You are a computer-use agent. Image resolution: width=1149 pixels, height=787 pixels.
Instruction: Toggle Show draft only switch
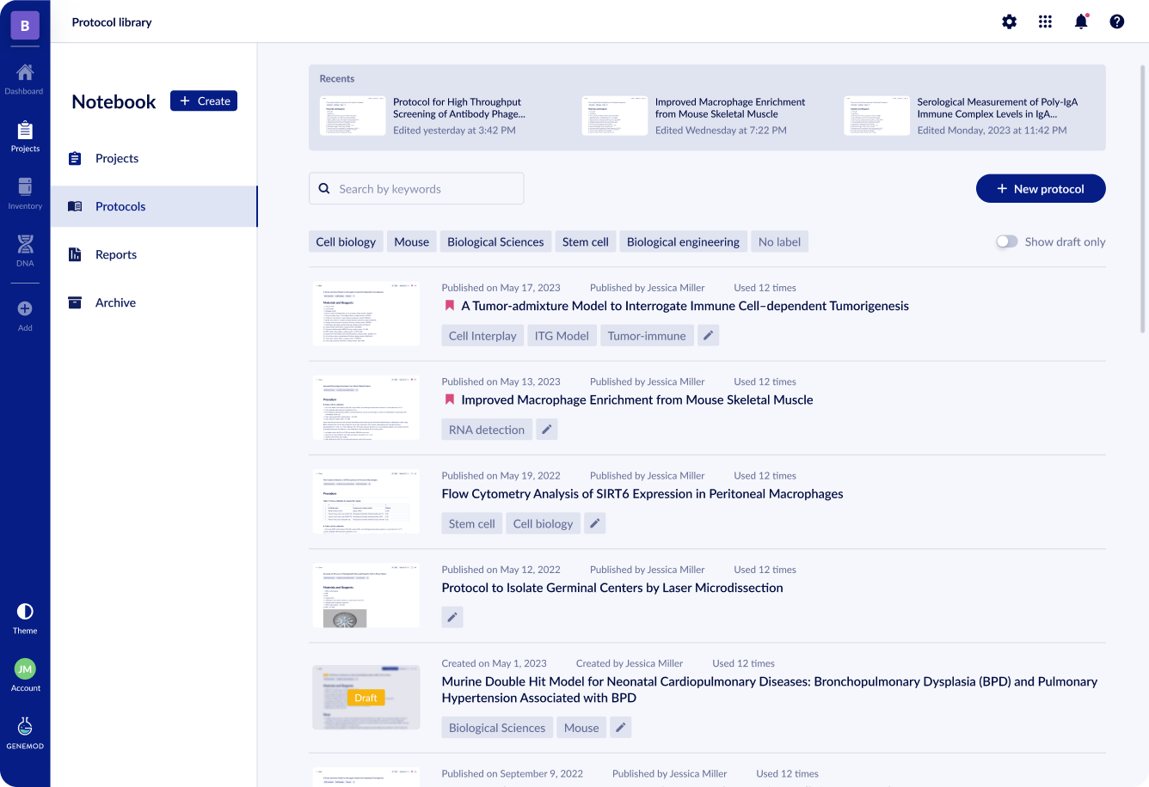[x=1006, y=241]
